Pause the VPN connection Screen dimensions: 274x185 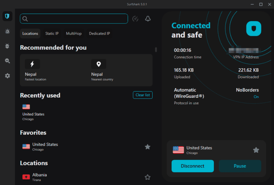click(240, 166)
